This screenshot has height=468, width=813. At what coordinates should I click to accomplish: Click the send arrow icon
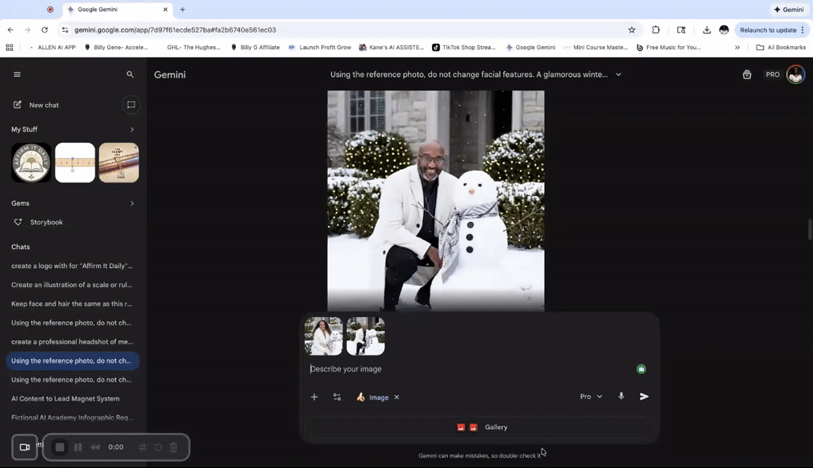click(x=644, y=397)
